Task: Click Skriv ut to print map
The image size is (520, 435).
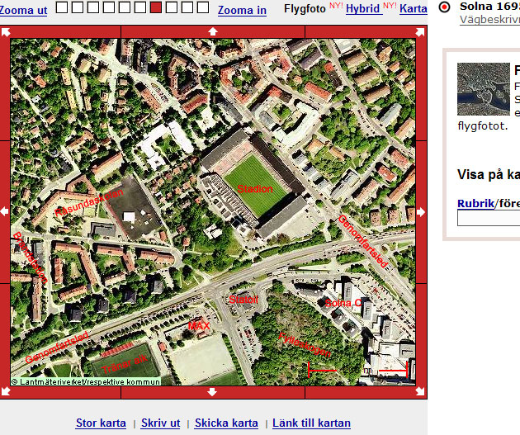Action: point(160,423)
